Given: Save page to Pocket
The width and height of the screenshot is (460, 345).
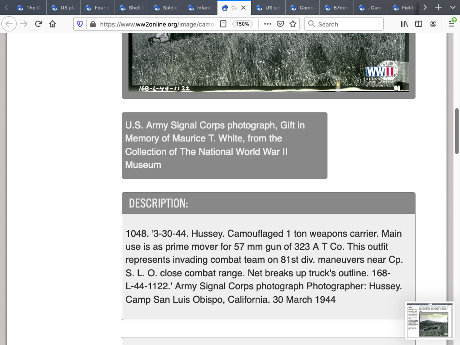Looking at the screenshot, I should [x=280, y=24].
